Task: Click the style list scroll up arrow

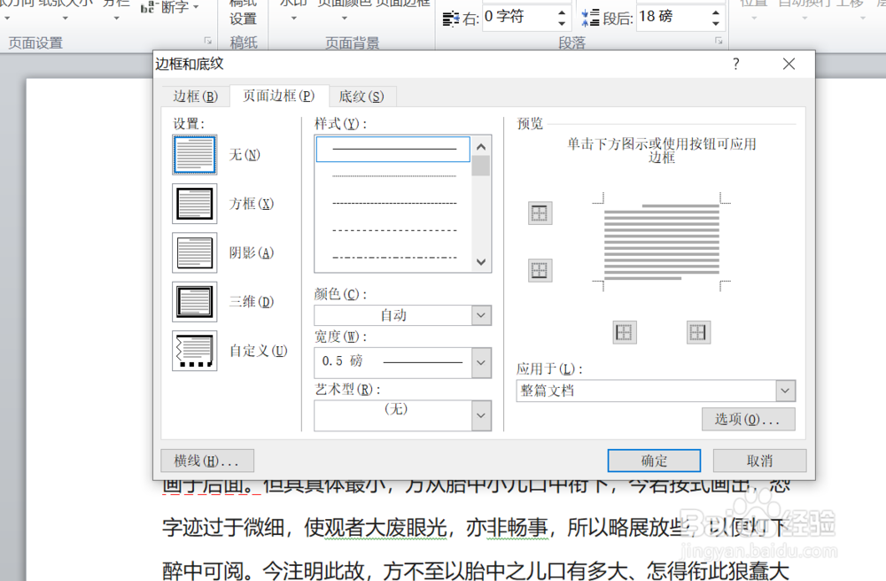Action: [481, 147]
